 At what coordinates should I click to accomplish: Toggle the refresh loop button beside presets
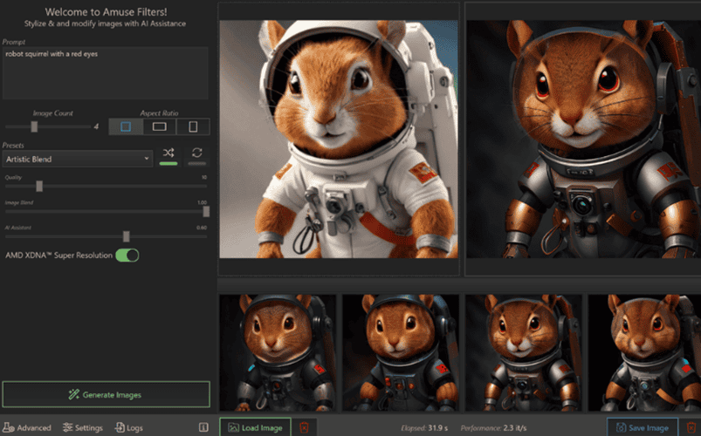pyautogui.click(x=197, y=154)
